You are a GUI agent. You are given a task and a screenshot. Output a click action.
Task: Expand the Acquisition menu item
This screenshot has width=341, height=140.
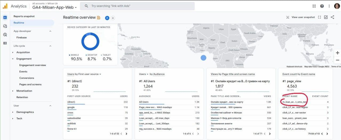click(x=23, y=52)
